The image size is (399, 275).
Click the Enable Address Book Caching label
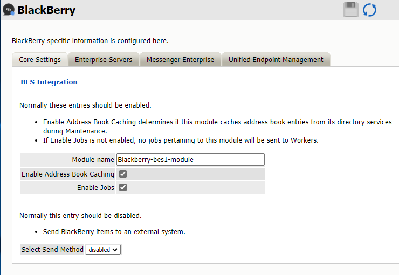coord(68,174)
